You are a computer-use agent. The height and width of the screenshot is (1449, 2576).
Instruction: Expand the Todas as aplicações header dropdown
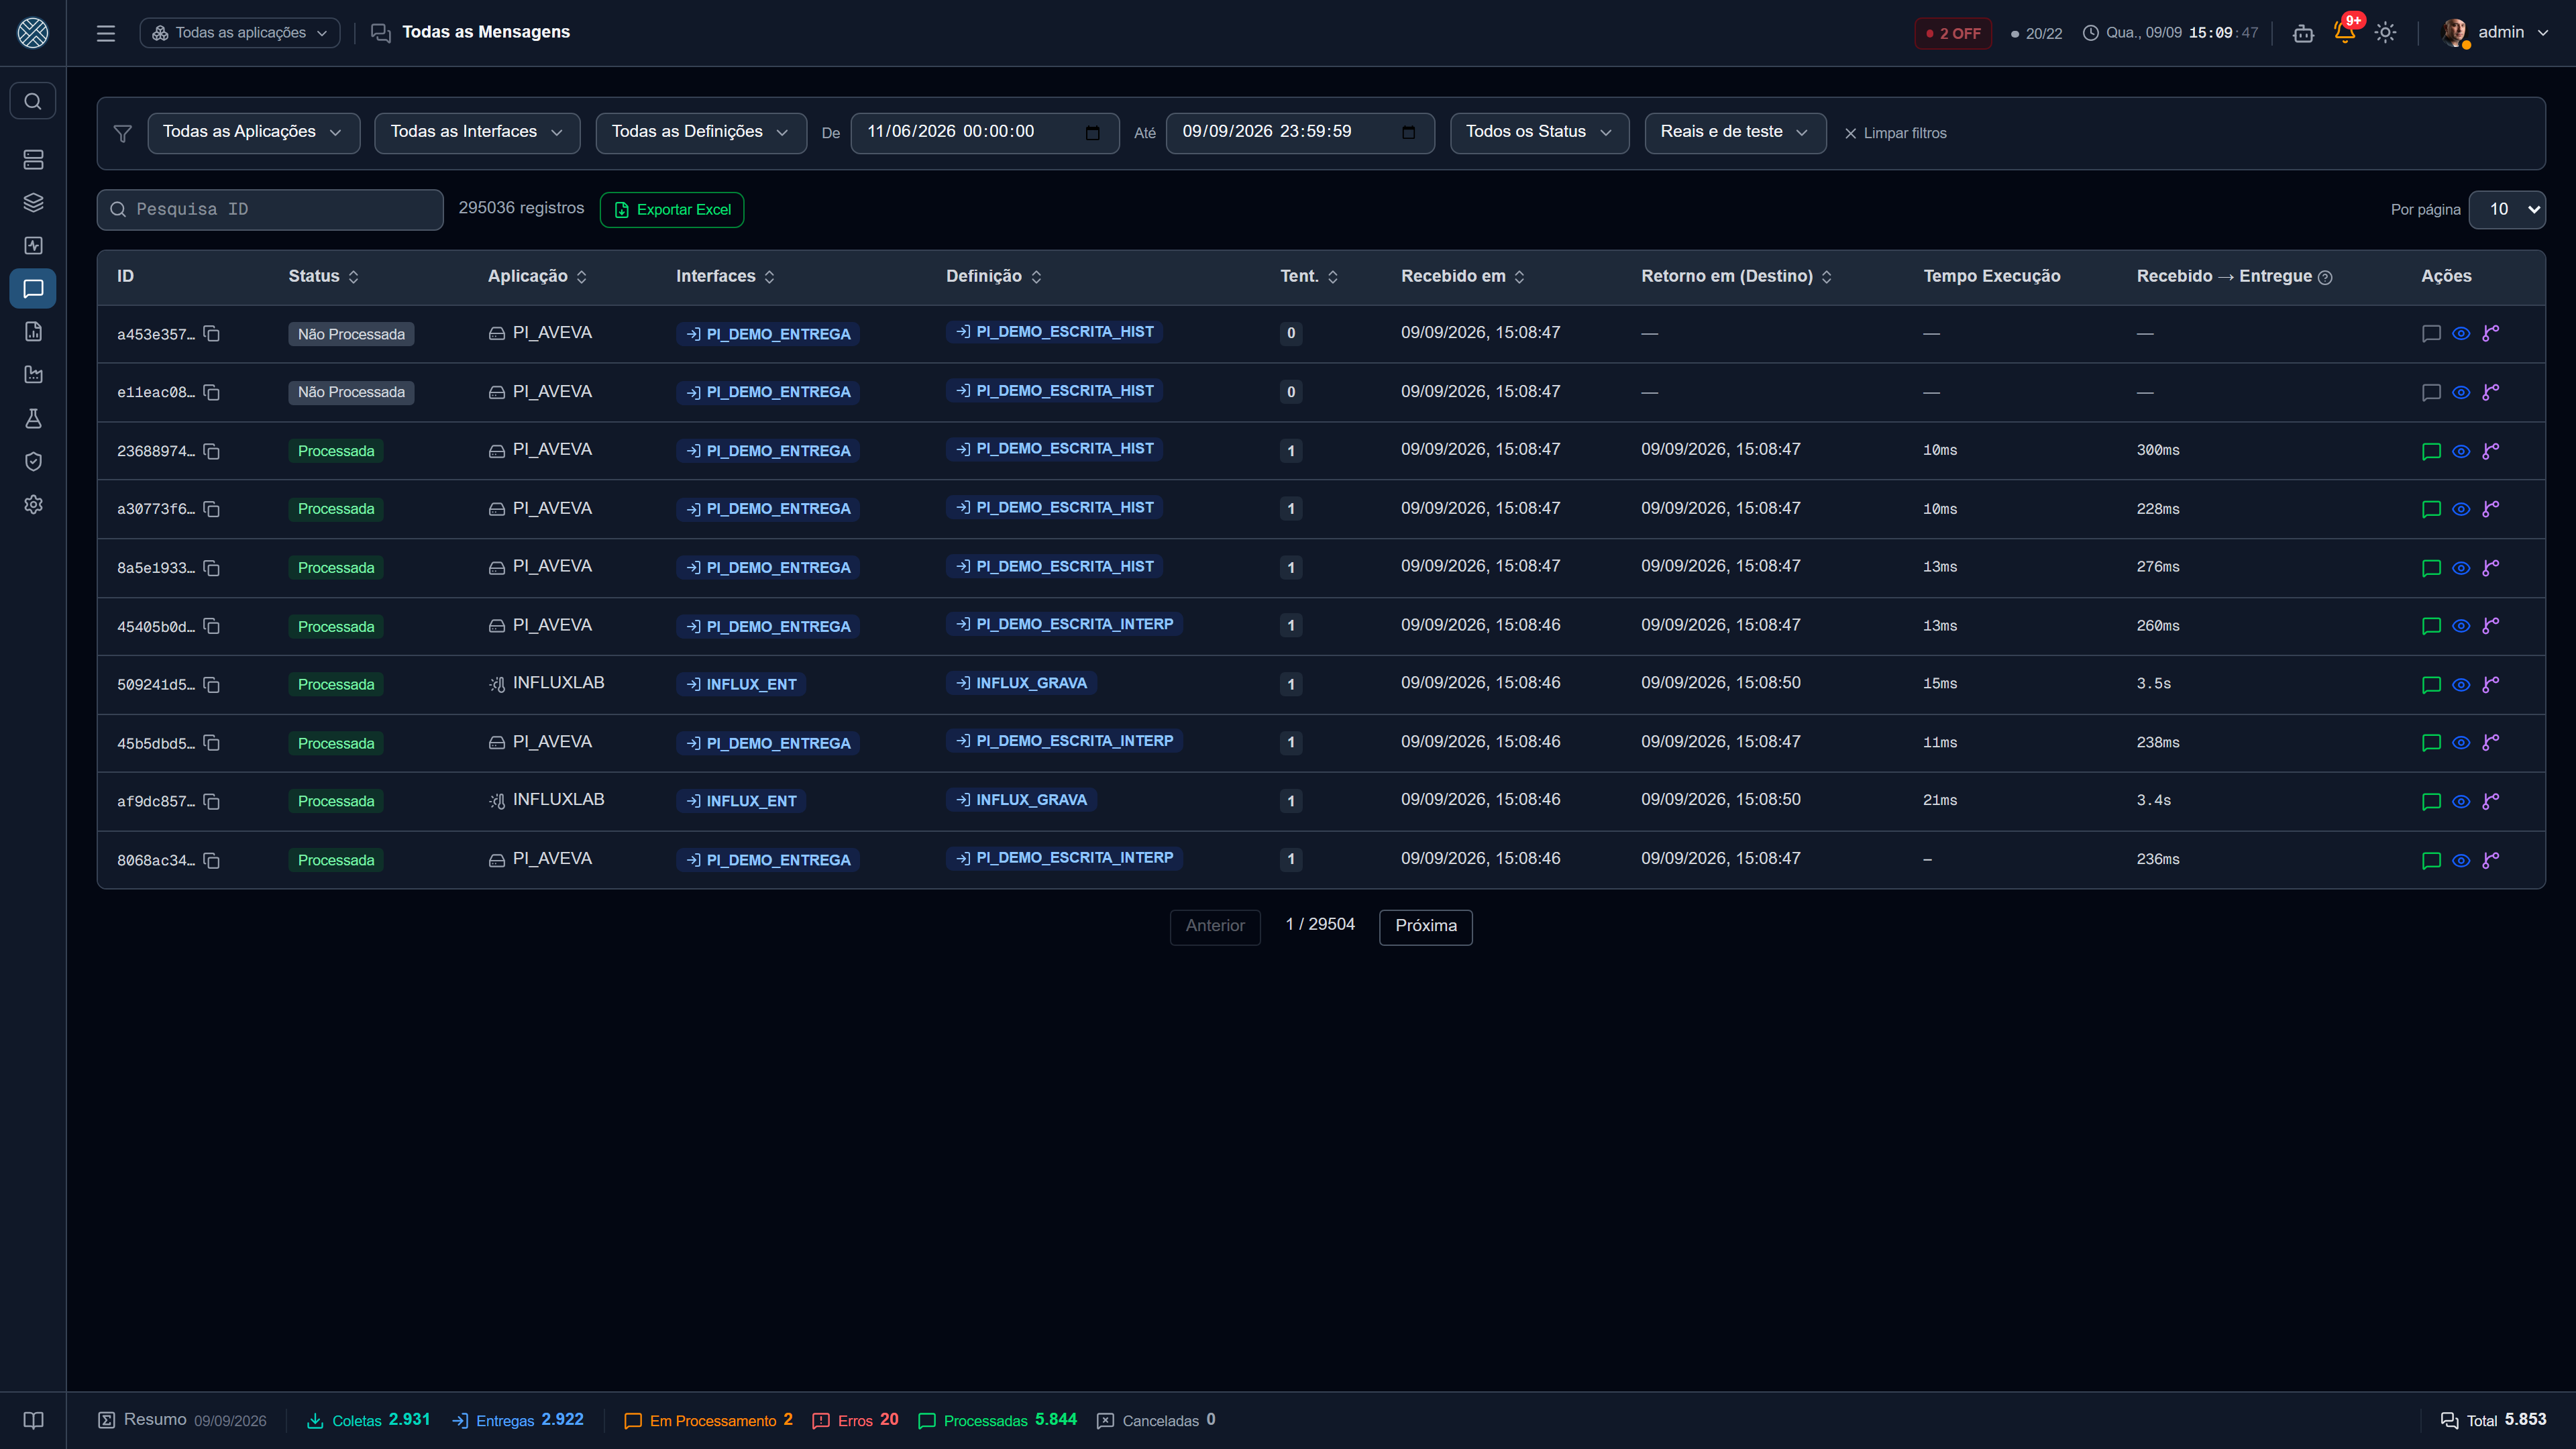point(240,33)
